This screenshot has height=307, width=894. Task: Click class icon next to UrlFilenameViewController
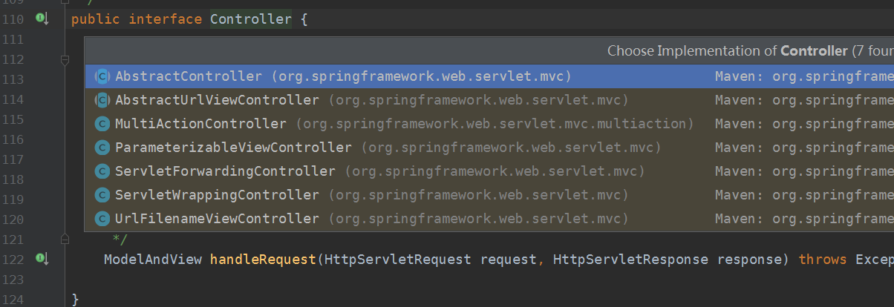click(x=102, y=219)
